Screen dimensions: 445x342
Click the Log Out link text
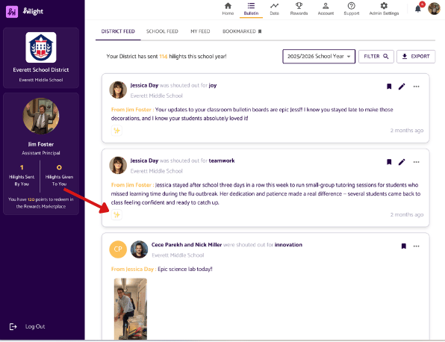point(35,326)
